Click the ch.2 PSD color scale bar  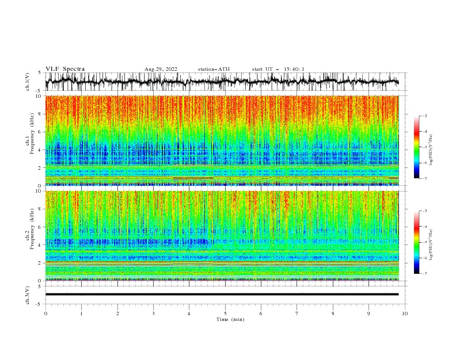click(x=416, y=242)
